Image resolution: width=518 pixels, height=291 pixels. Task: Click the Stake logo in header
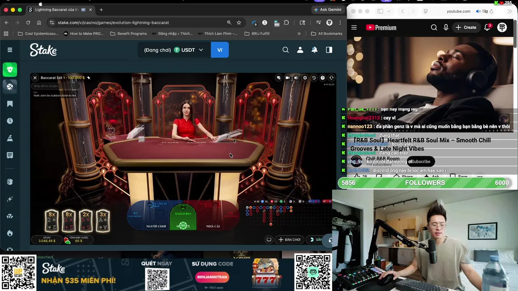pos(43,50)
